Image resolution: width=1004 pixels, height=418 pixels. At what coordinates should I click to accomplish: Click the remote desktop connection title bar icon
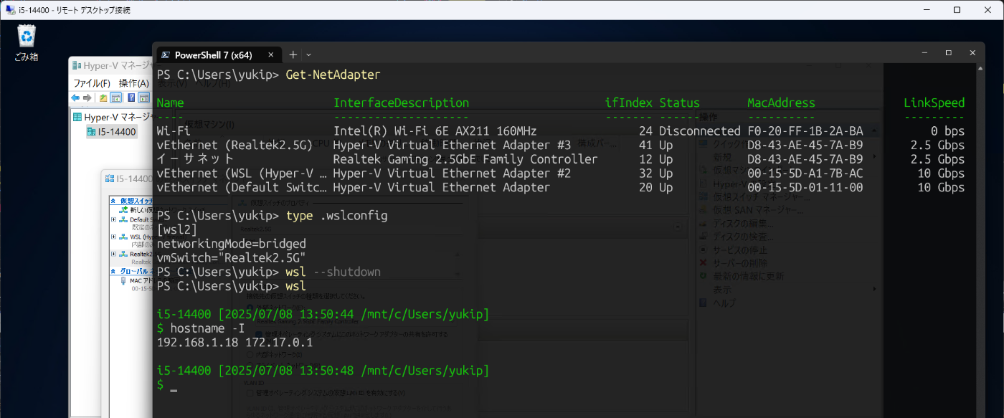click(x=9, y=10)
